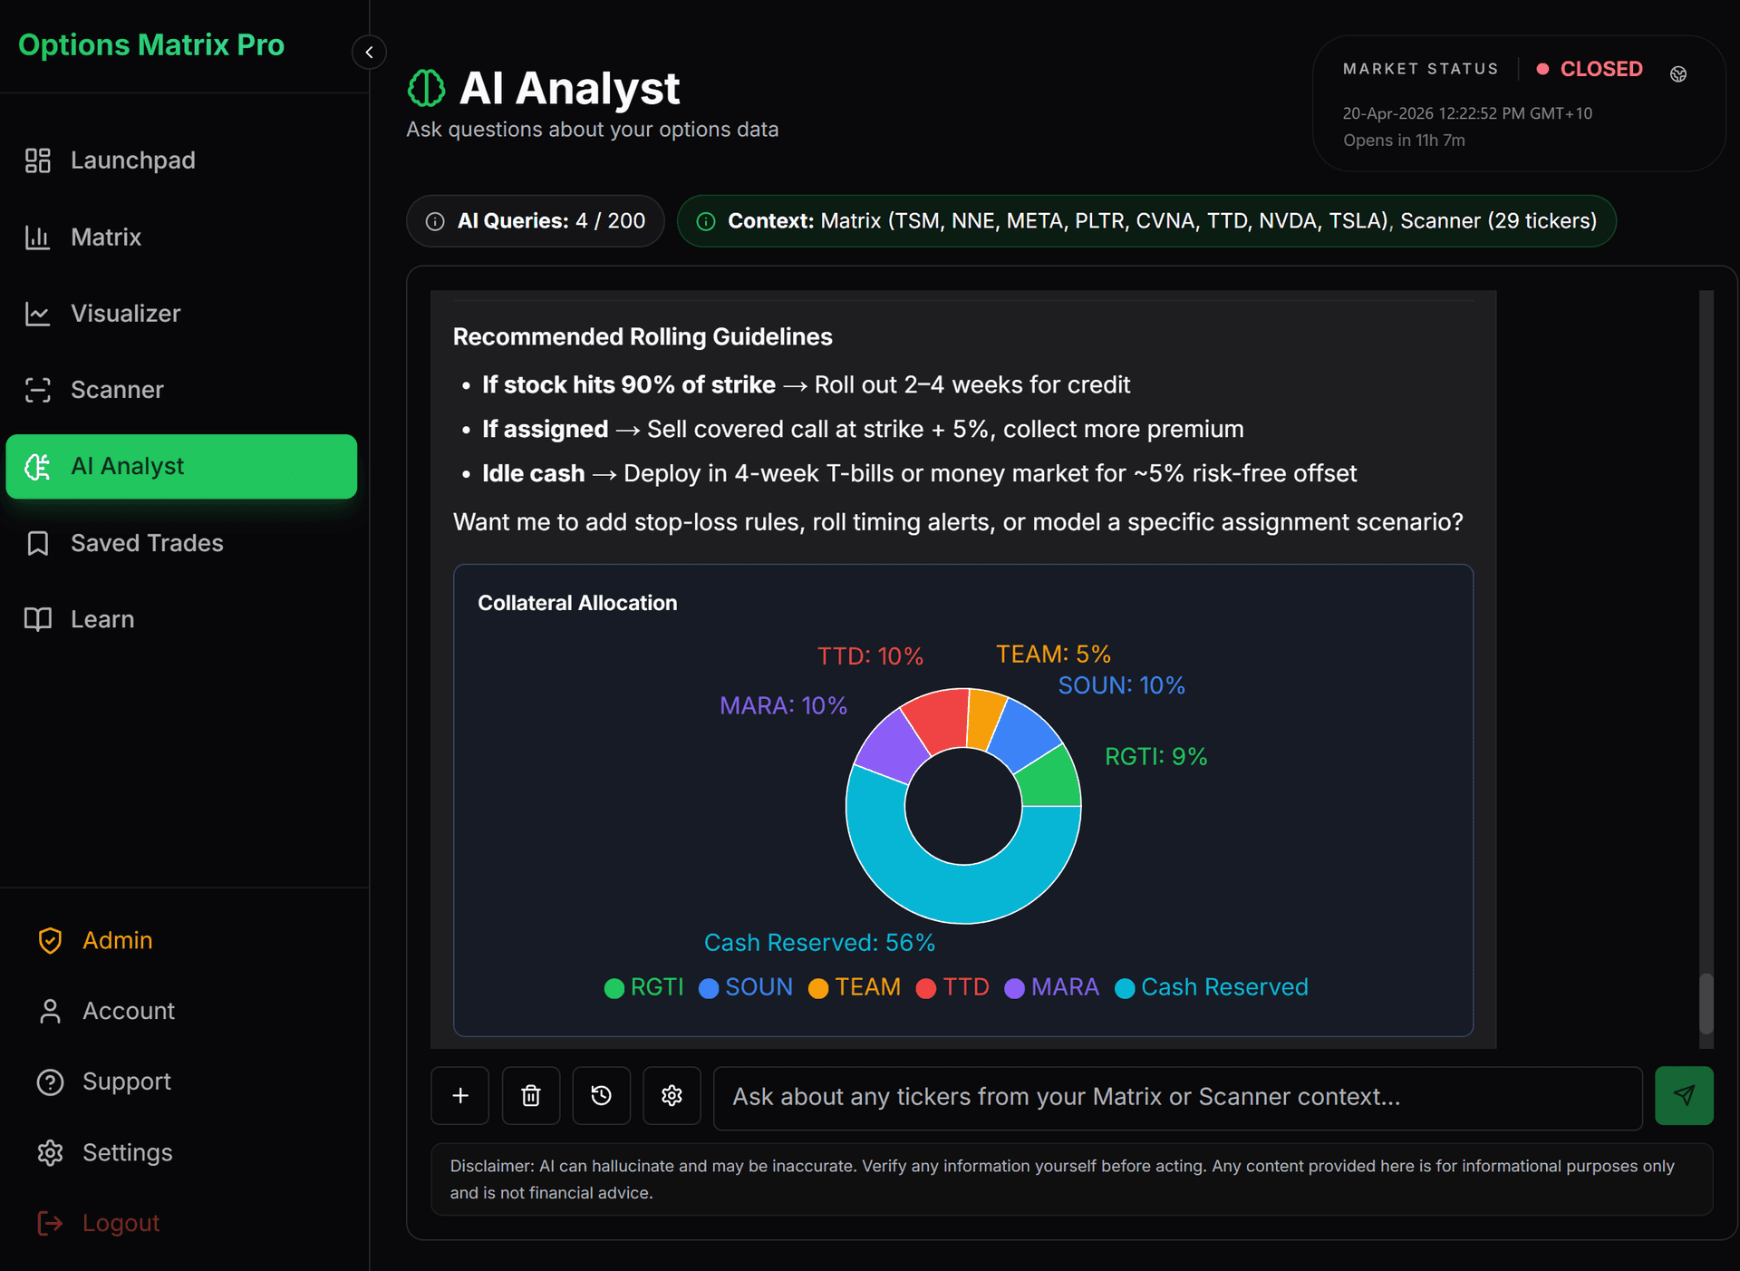Click Logout

pos(121,1223)
